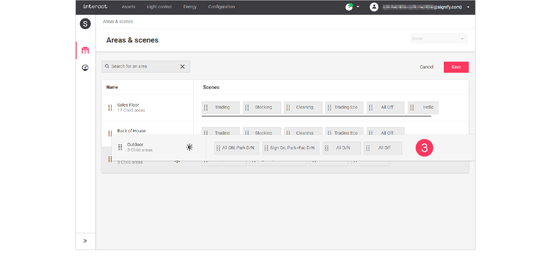The width and height of the screenshot is (551, 259).
Task: Click the user profile avatar icon
Action: (374, 7)
